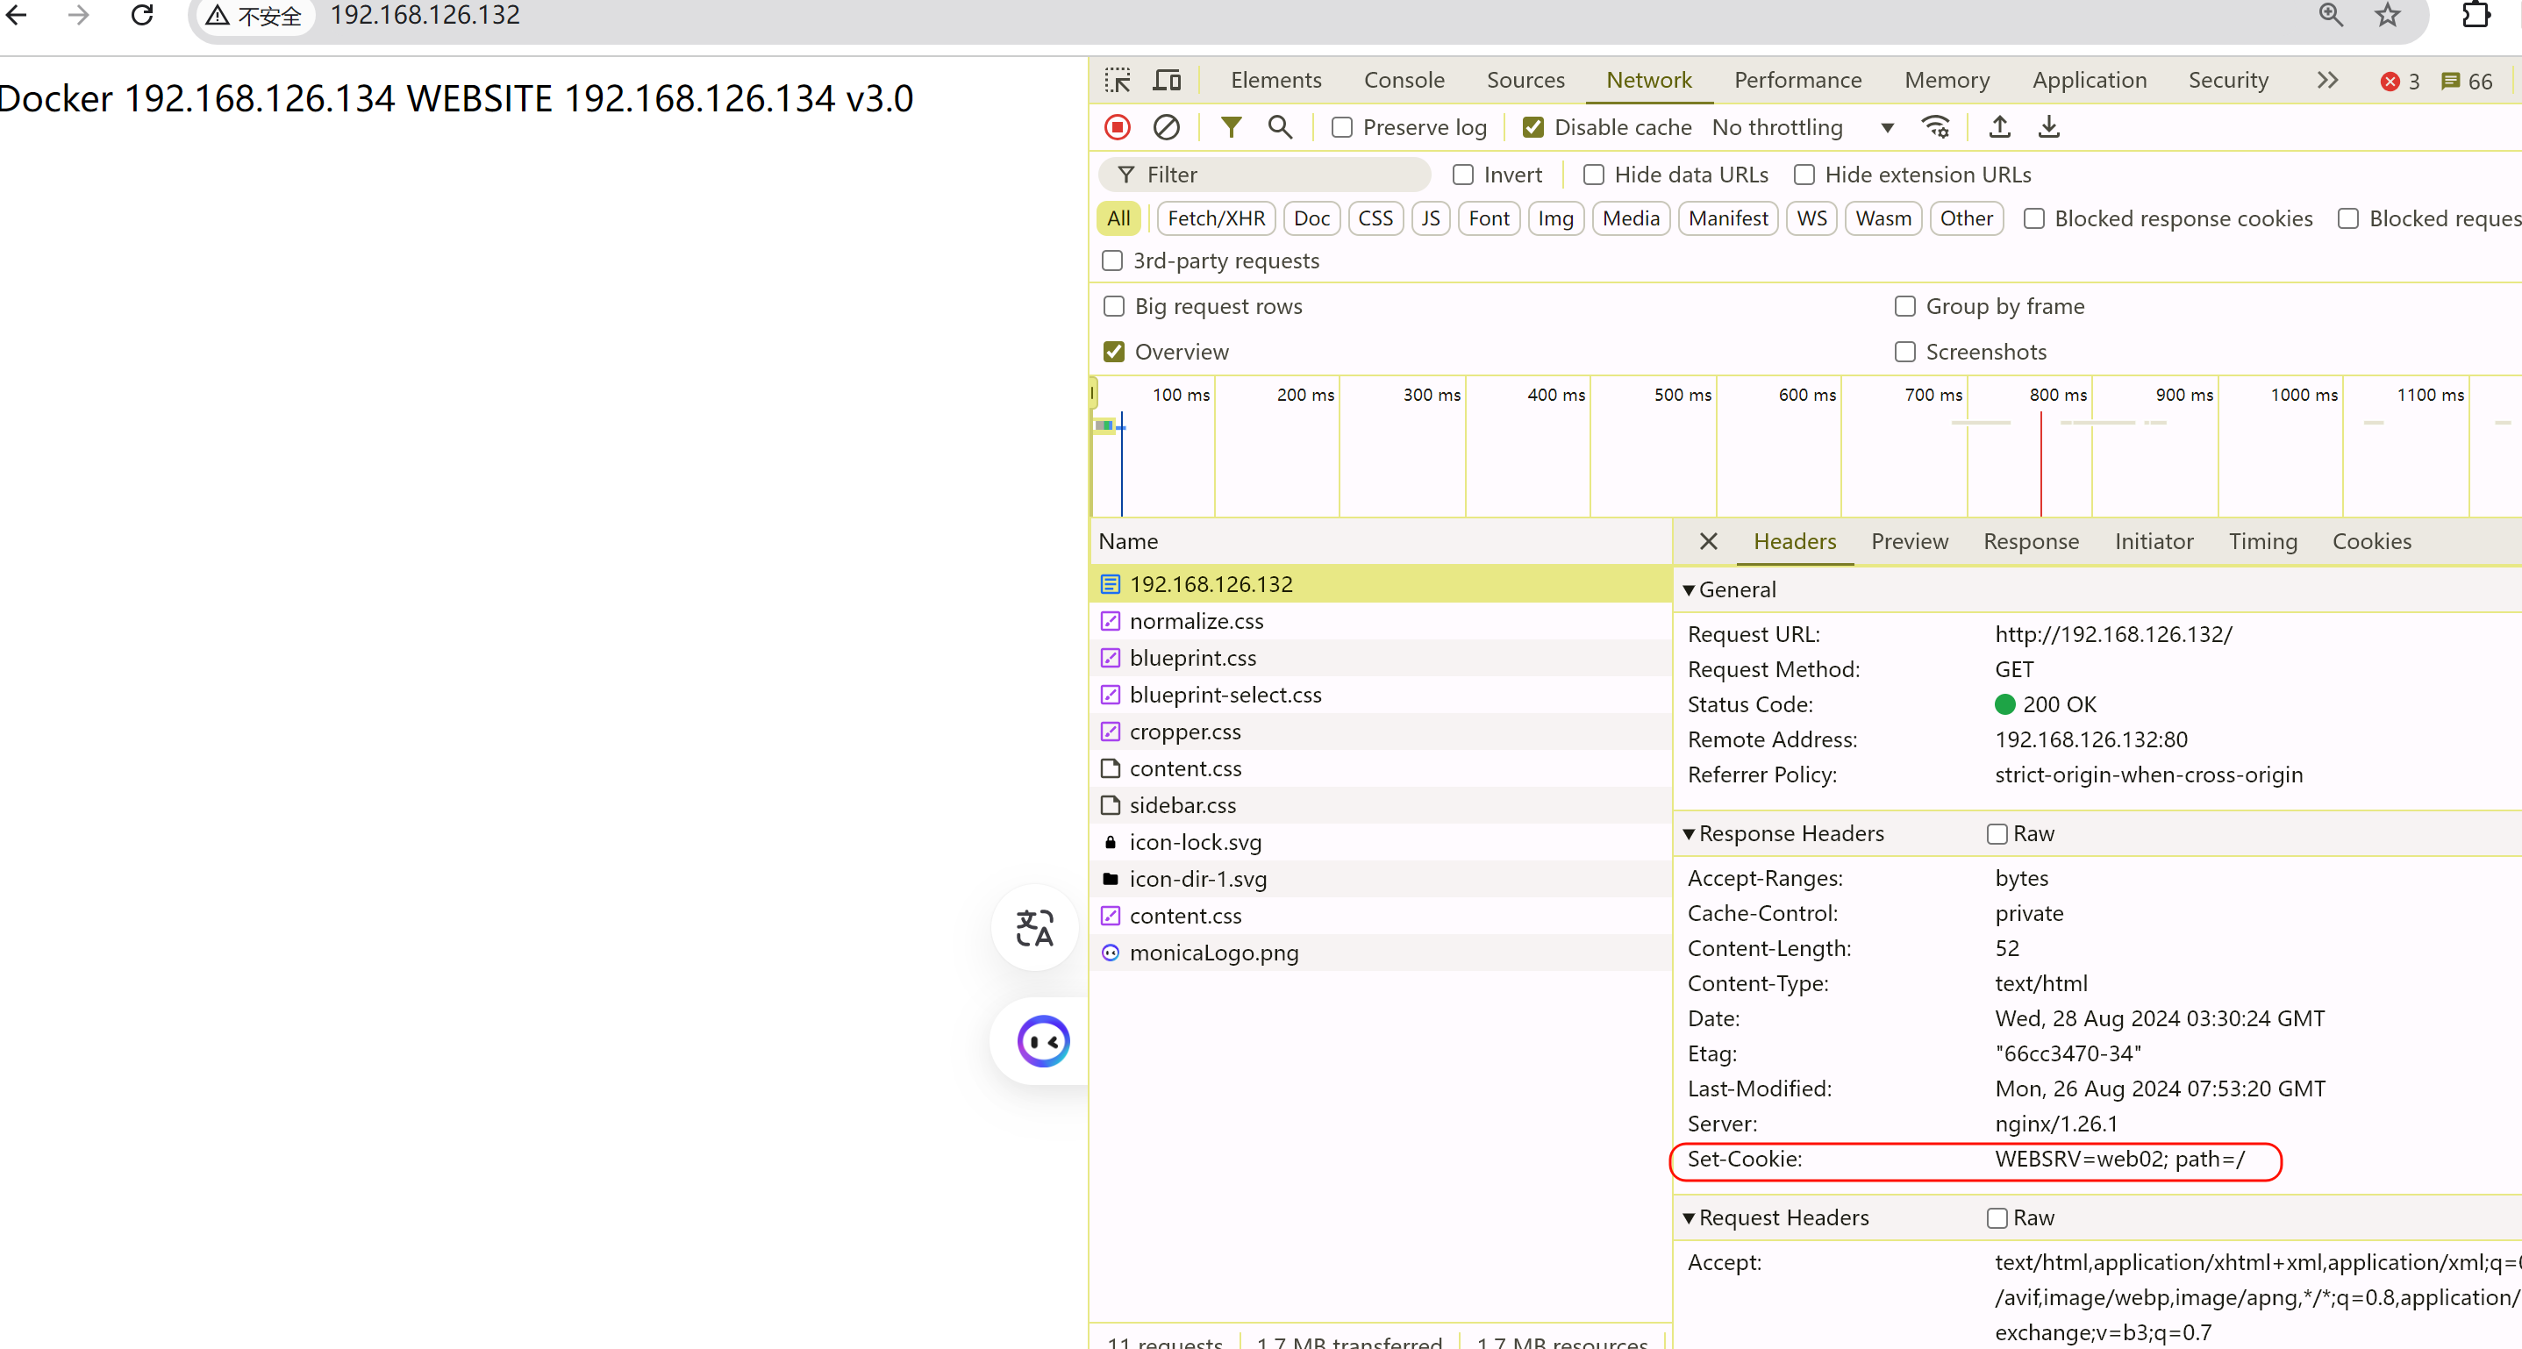Toggle Raw view for Response Headers
2522x1349 pixels.
[x=1997, y=834]
